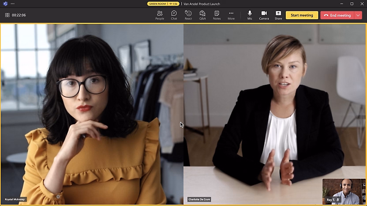This screenshot has width=367, height=206.
Task: Open the Chat panel
Action: [174, 15]
